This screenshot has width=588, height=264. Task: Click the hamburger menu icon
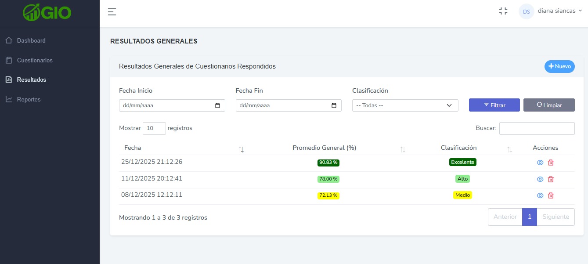(x=112, y=12)
